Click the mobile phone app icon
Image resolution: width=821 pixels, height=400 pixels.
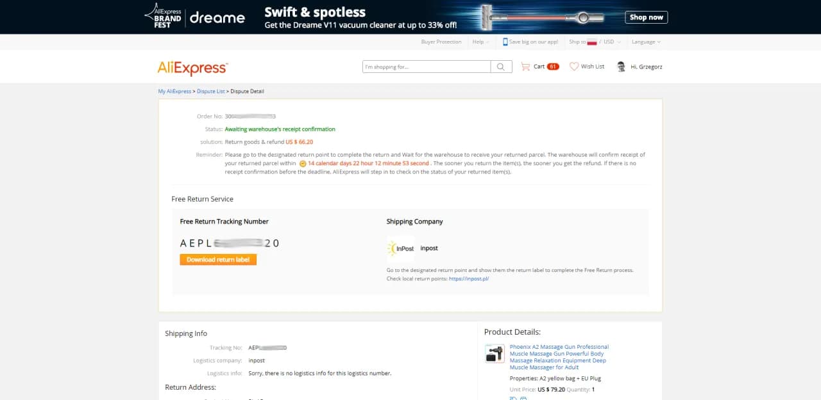tap(505, 42)
